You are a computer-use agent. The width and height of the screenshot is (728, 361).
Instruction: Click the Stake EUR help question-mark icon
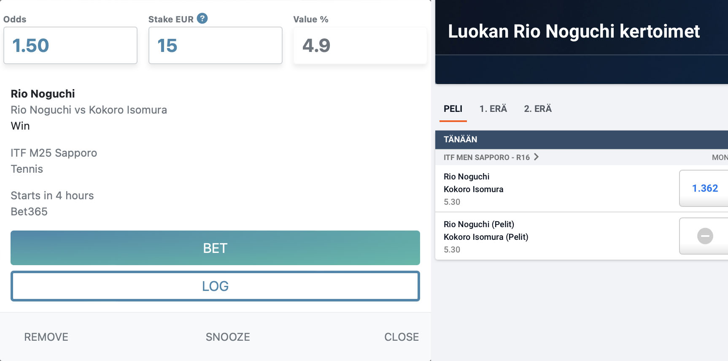coord(202,19)
